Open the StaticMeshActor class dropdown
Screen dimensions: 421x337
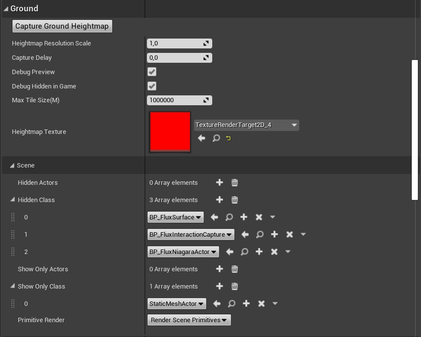[177, 304]
